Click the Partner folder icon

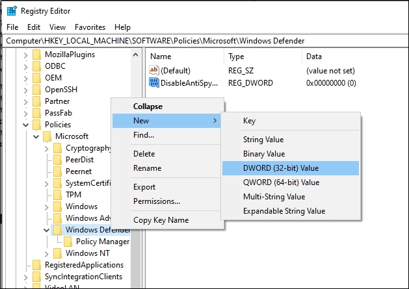click(x=37, y=101)
